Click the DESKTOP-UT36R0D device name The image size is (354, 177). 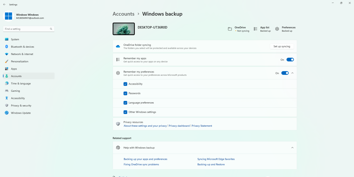click(x=152, y=27)
